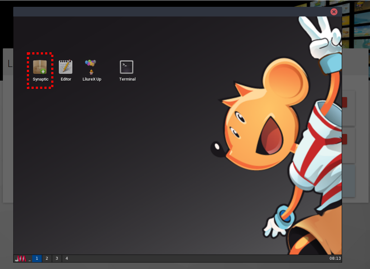Screen dimensions: 370x269
Task: Launch the Editor notepad icon
Action: click(x=66, y=67)
